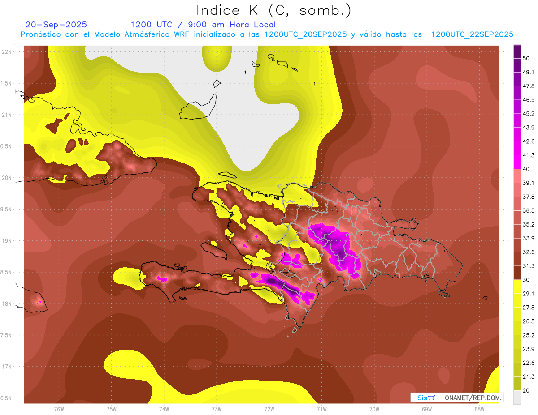Click the longitude label "75W"

112,409
